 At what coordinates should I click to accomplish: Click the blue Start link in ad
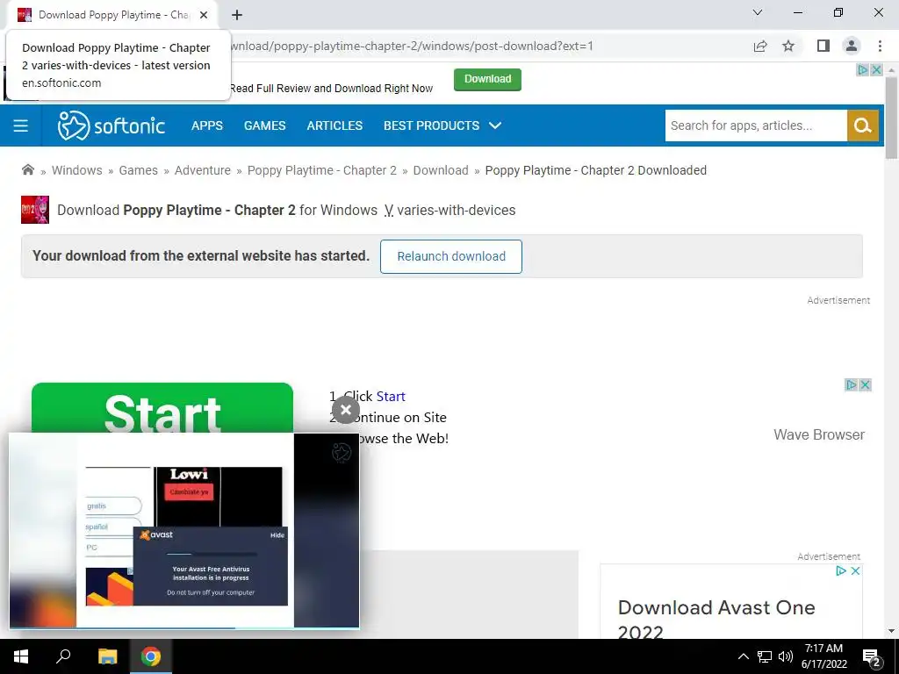coord(391,396)
